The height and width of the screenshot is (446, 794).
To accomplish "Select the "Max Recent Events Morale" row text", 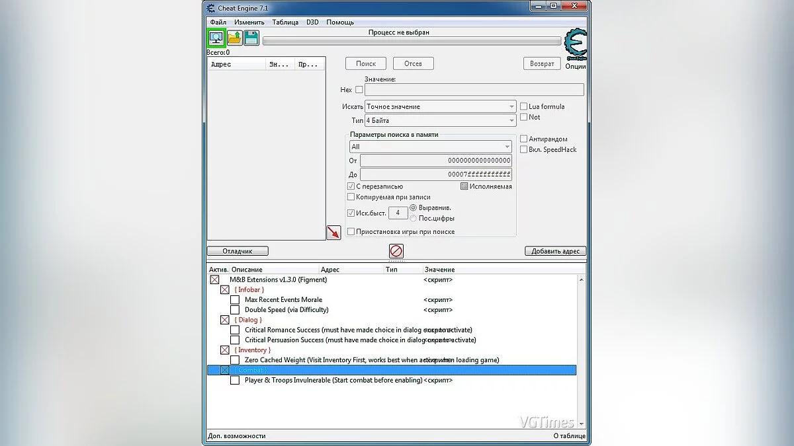I will click(283, 300).
